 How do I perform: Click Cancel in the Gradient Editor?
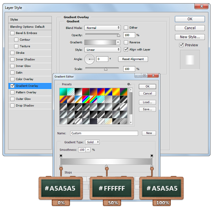147,93
